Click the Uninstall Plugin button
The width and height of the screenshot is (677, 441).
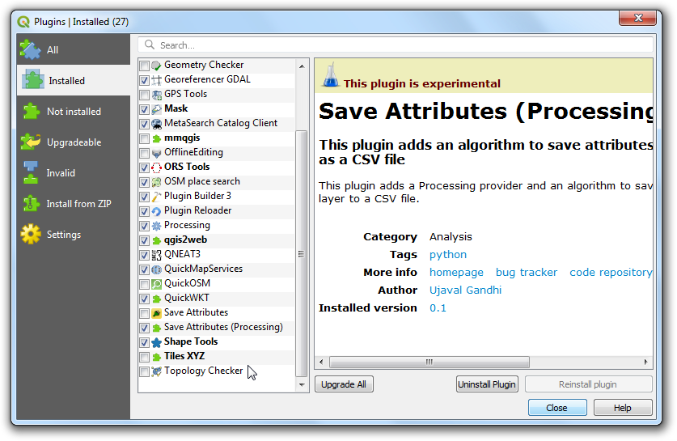(x=487, y=384)
